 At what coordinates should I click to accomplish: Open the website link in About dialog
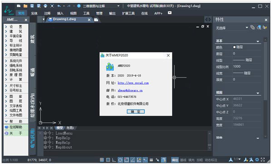click(133, 83)
